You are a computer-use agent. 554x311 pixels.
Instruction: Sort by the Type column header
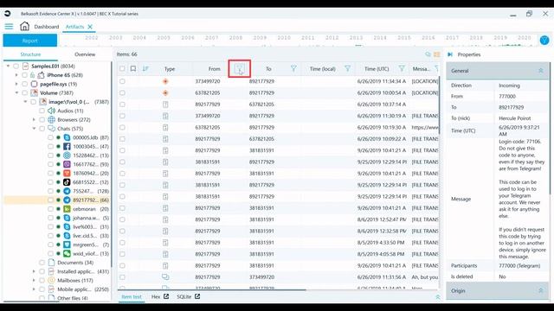[170, 69]
